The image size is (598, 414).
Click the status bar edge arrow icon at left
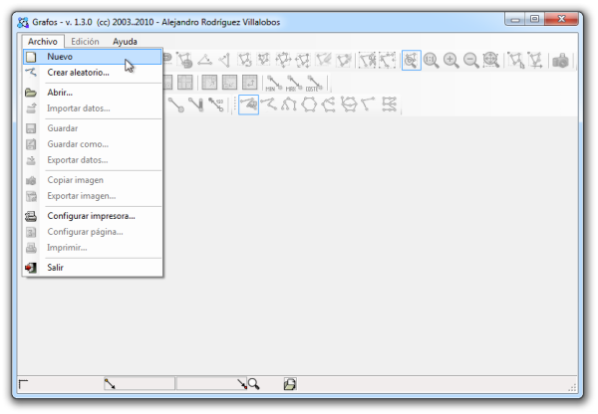pyautogui.click(x=110, y=384)
